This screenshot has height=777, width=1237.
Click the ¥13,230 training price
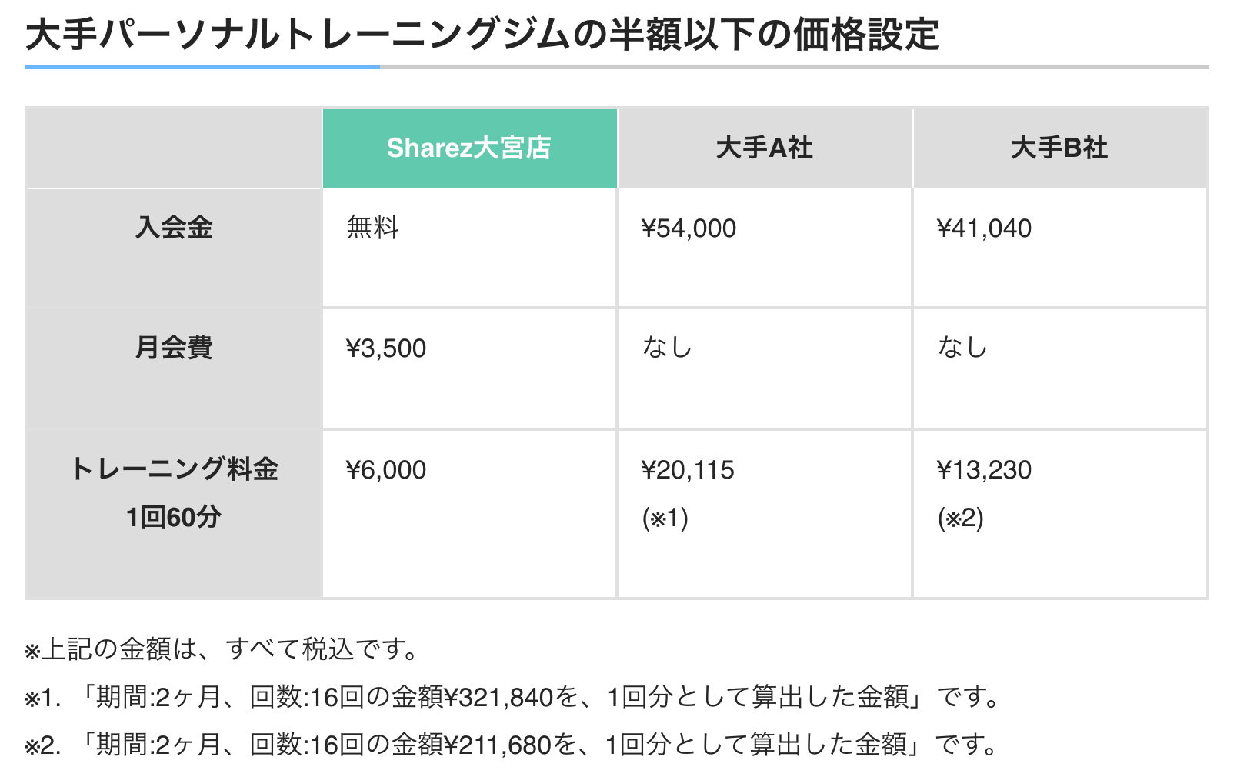984,470
